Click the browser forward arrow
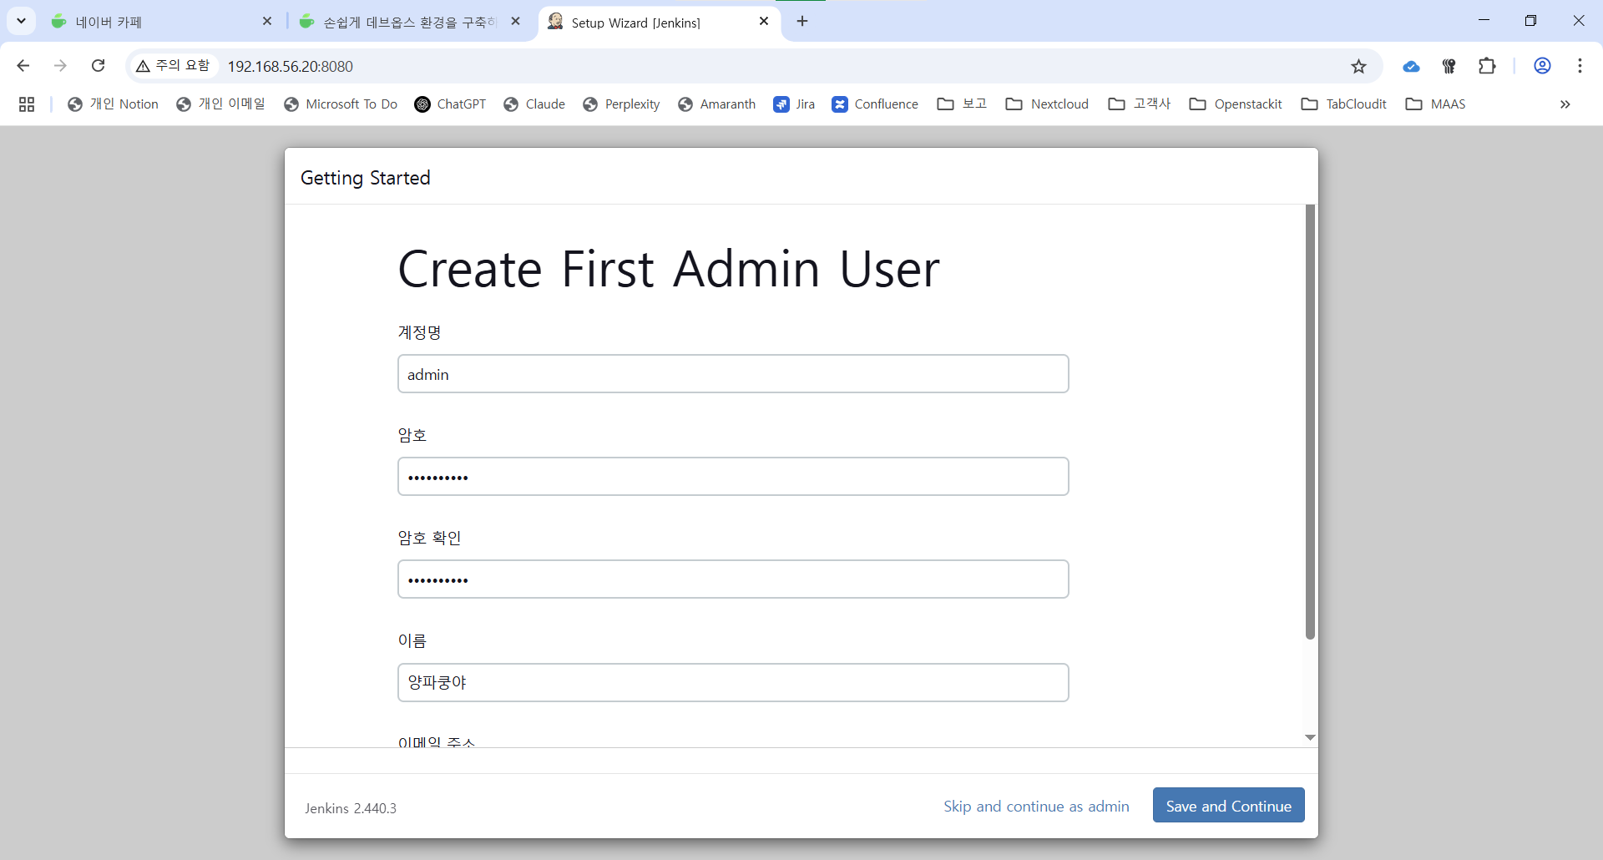 [x=60, y=66]
